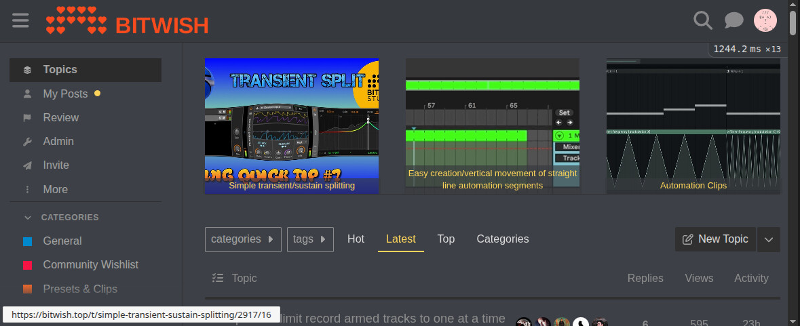Open the hamburger sidebar menu
Screen dimensions: 800x326
(x=20, y=20)
